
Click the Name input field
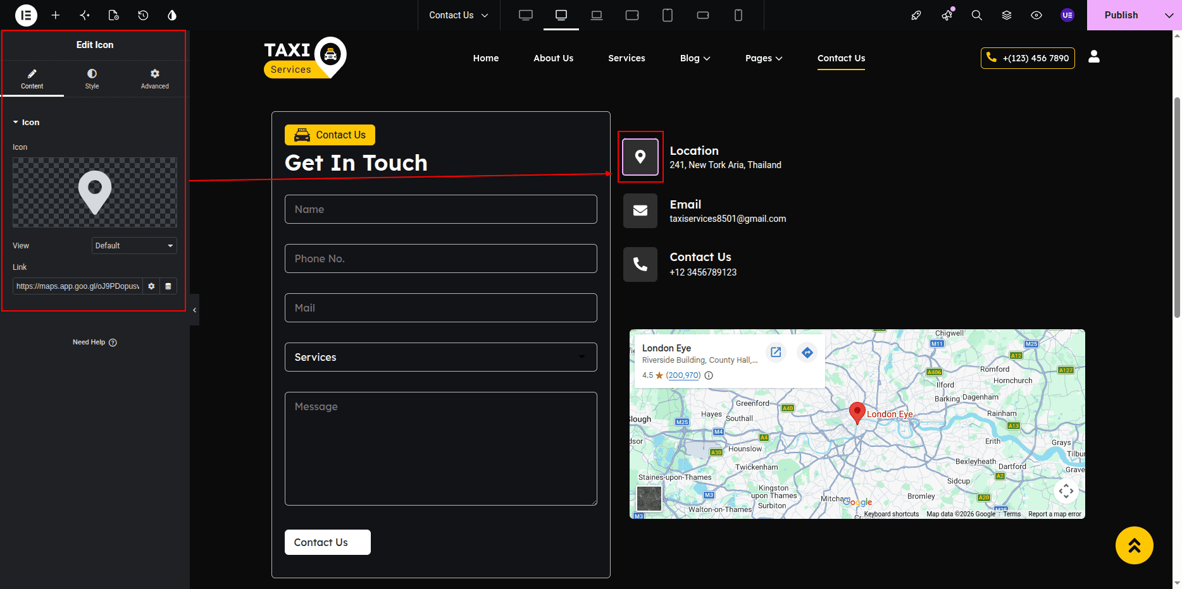(441, 209)
